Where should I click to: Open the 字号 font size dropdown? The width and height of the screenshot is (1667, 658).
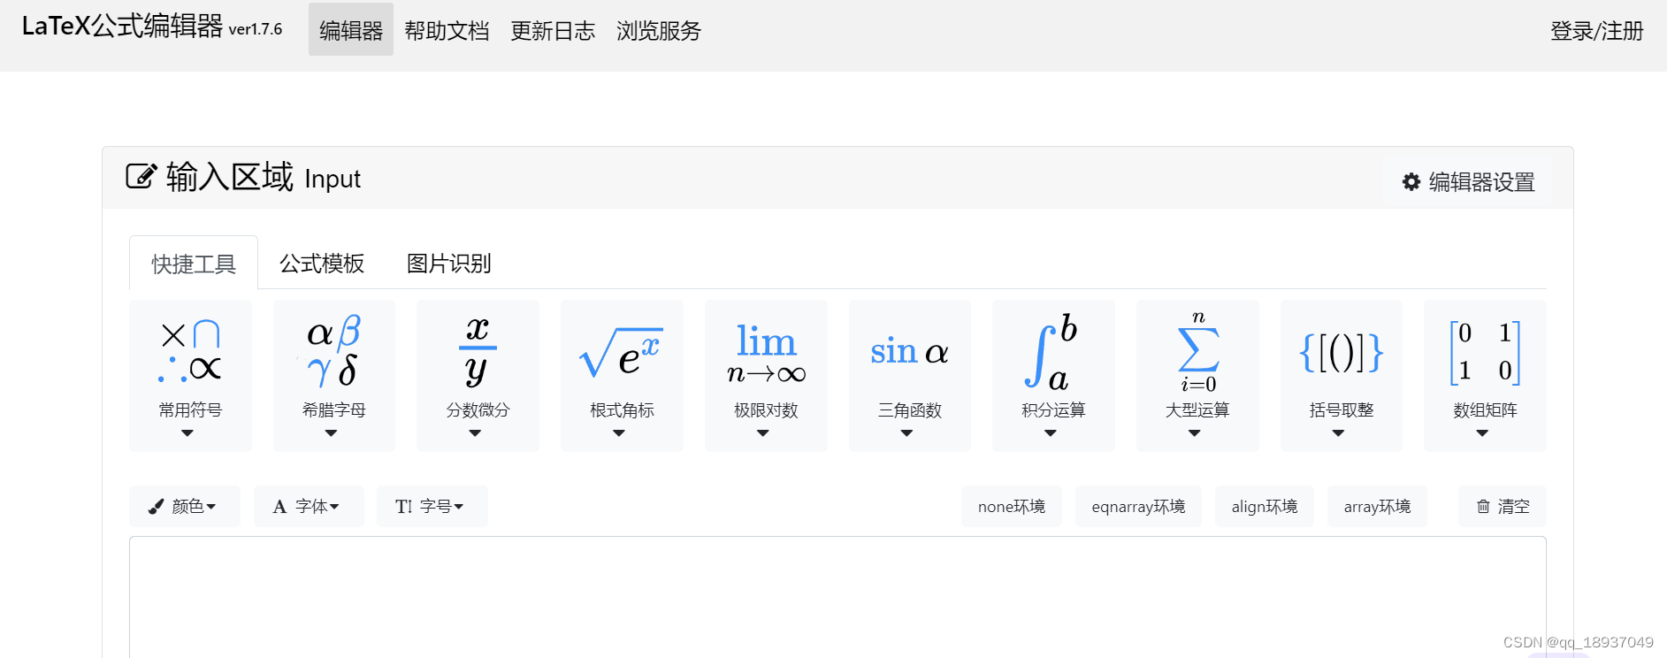click(432, 507)
